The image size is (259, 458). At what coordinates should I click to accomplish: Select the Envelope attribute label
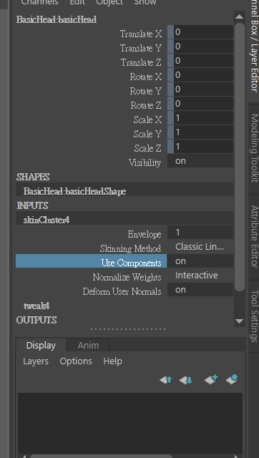[145, 234]
